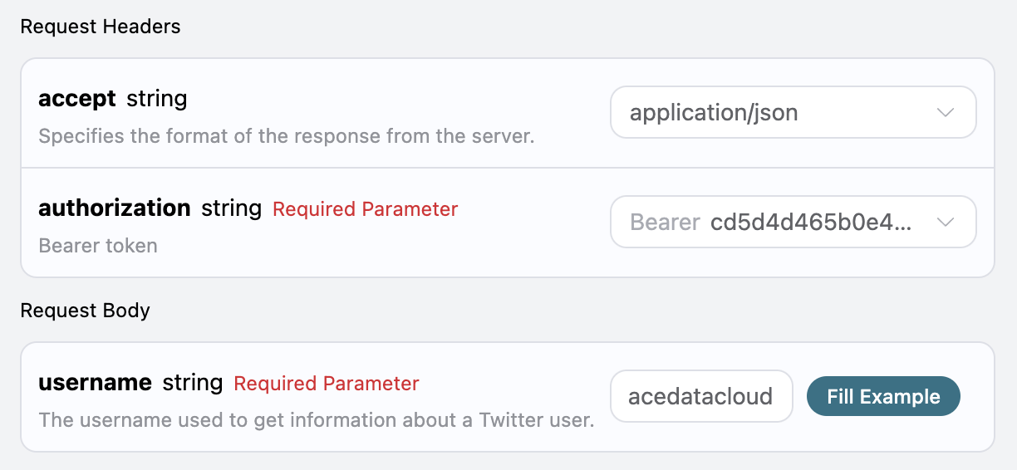
Task: Click the Request Headers section heading
Action: point(101,27)
